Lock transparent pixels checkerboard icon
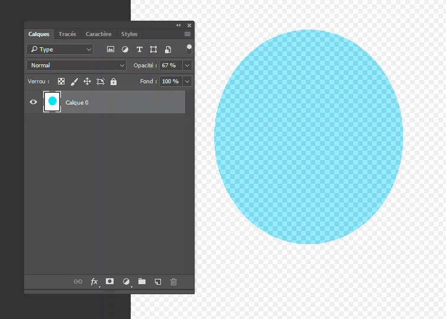This screenshot has height=319, width=446. pos(61,82)
